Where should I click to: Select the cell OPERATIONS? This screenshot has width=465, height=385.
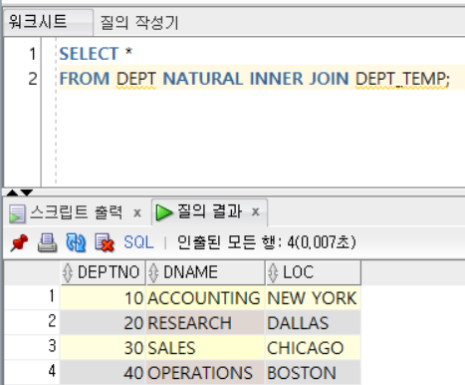click(x=205, y=373)
